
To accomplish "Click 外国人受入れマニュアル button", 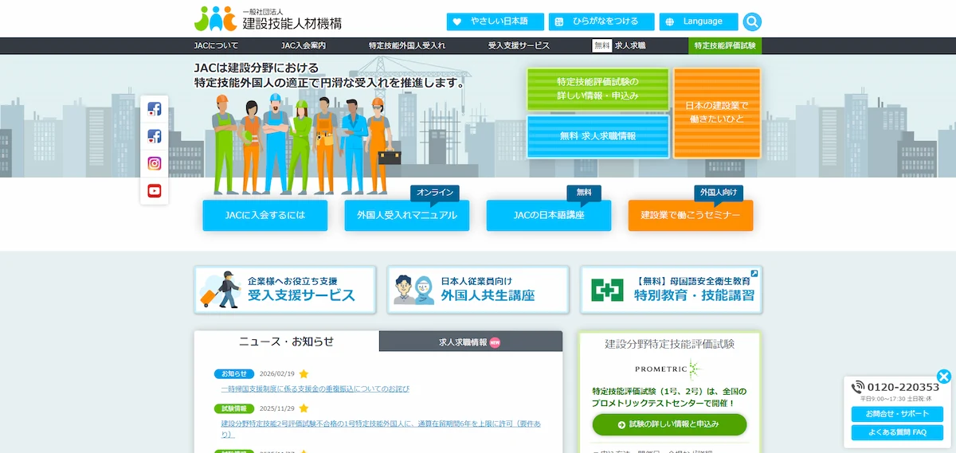I will [x=407, y=215].
